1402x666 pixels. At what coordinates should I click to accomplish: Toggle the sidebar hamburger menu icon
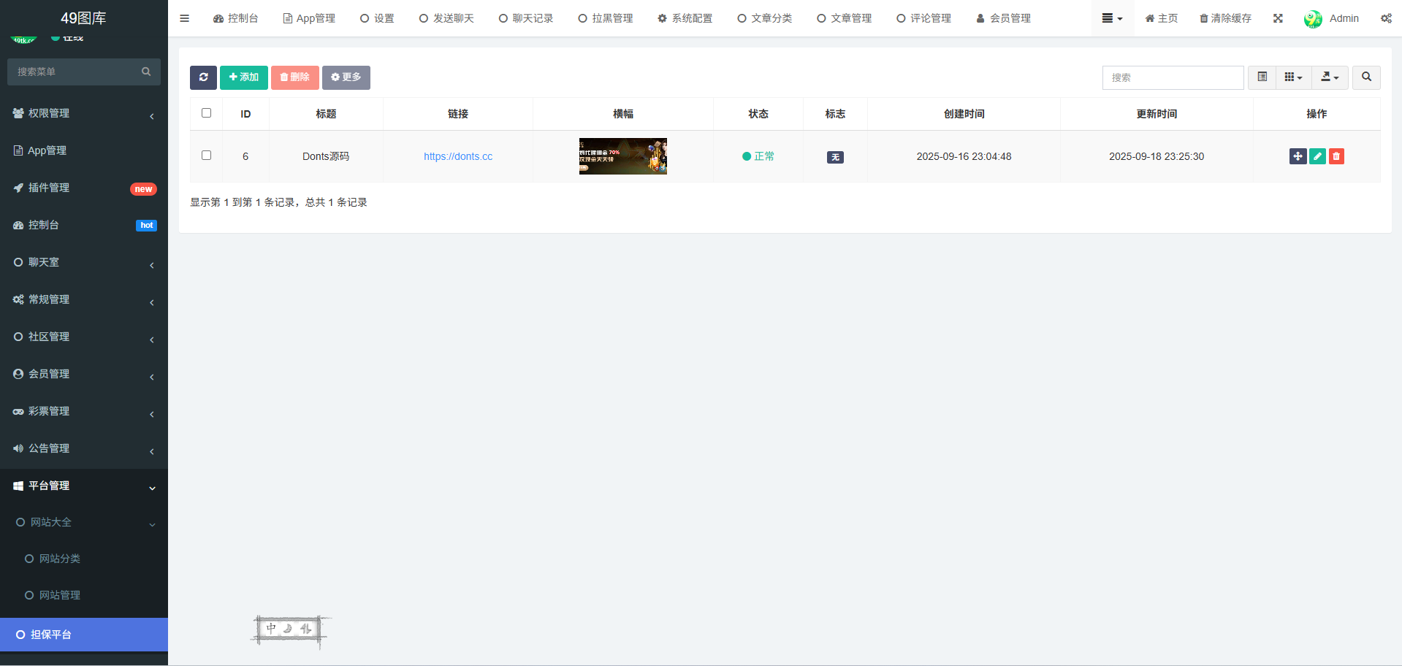pyautogui.click(x=184, y=18)
